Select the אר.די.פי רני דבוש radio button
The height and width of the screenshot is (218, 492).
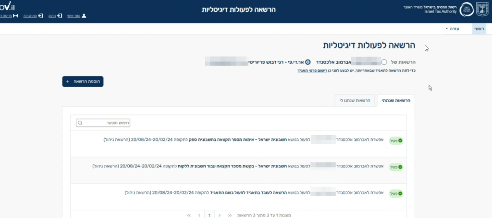point(308,62)
